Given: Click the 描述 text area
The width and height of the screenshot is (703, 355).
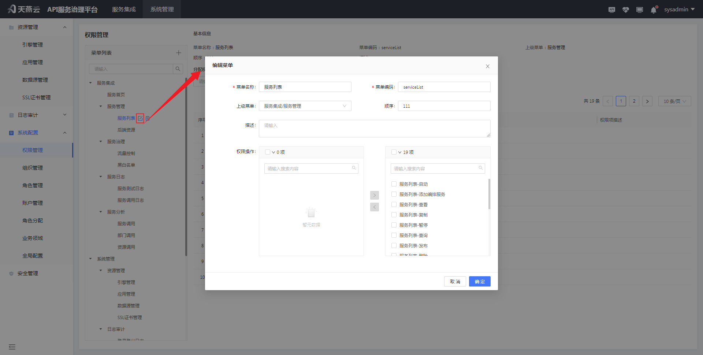Looking at the screenshot, I should pyautogui.click(x=374, y=129).
